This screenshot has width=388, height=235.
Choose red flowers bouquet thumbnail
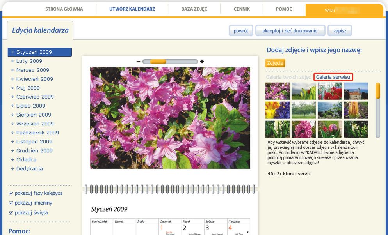pyautogui.click(x=330, y=91)
